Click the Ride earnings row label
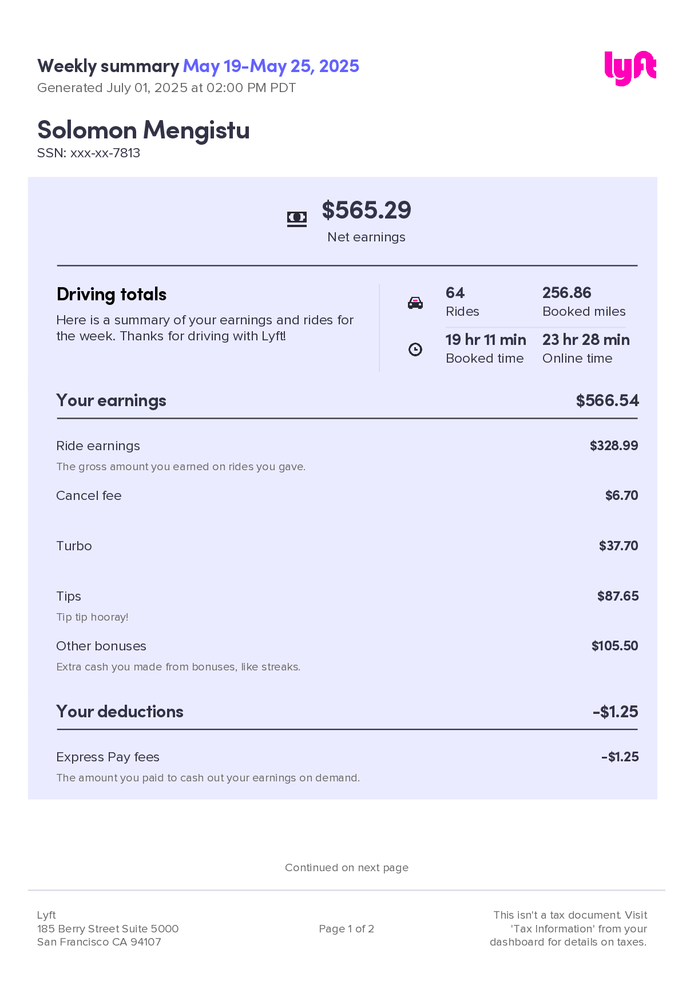This screenshot has width=694, height=981. point(98,446)
